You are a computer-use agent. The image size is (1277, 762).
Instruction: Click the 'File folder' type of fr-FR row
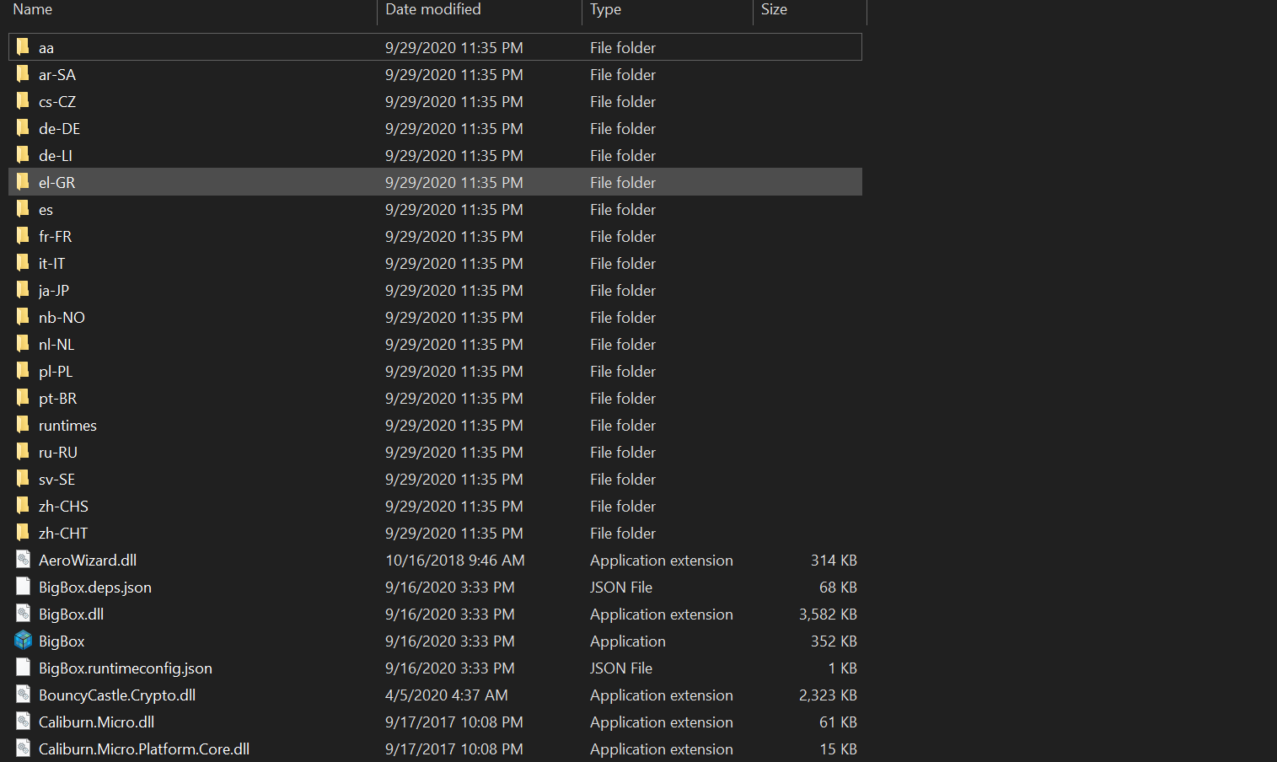coord(623,237)
